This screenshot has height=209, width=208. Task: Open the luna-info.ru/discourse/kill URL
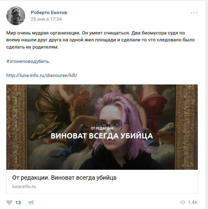[42, 75]
